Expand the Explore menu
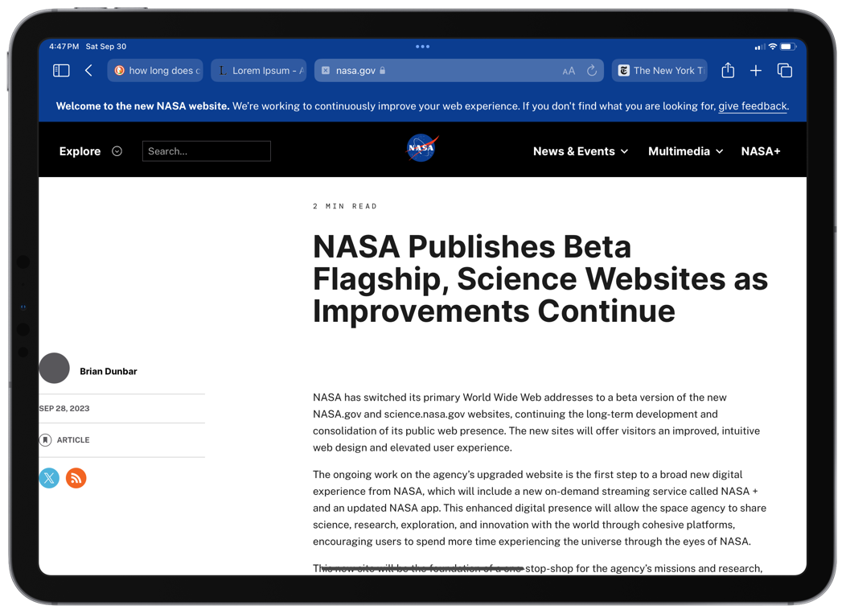846x614 pixels. pyautogui.click(x=90, y=151)
